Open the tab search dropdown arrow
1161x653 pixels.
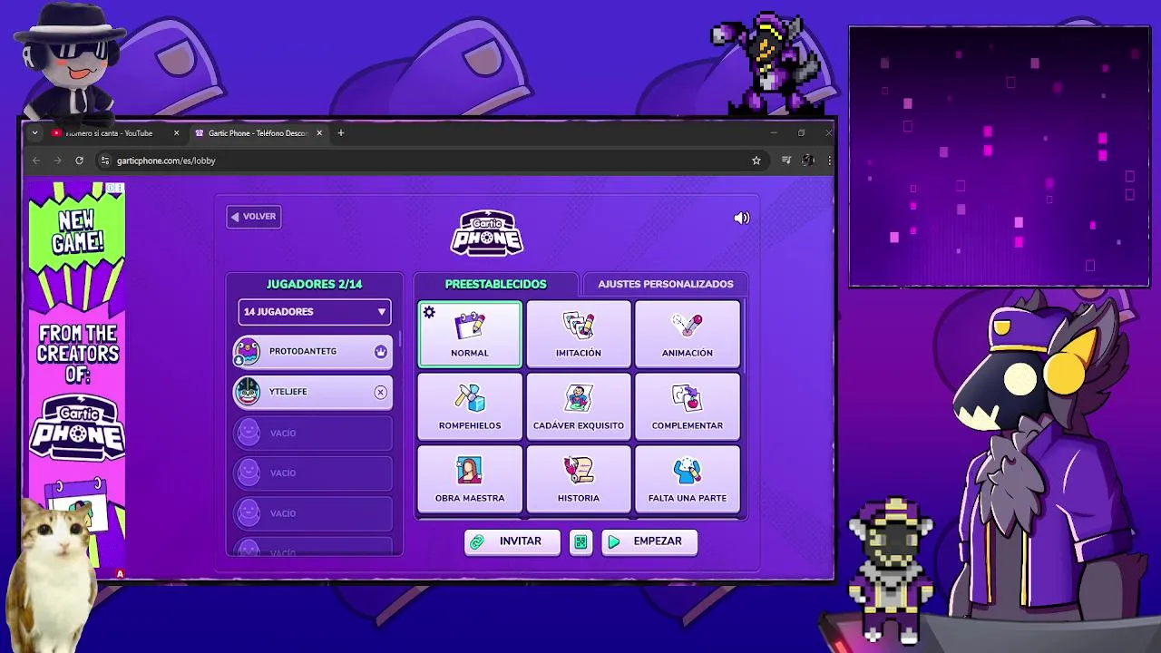pyautogui.click(x=34, y=133)
